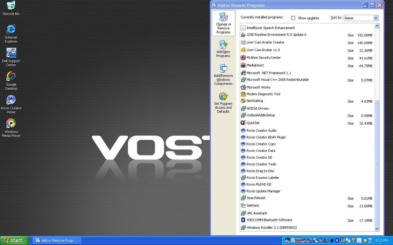Click the IntelliSonic Speech Enhancement icon
Viewport: 393px width, 245px height.
click(243, 28)
